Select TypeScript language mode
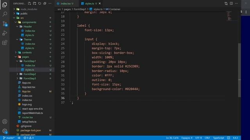 click(219, 138)
